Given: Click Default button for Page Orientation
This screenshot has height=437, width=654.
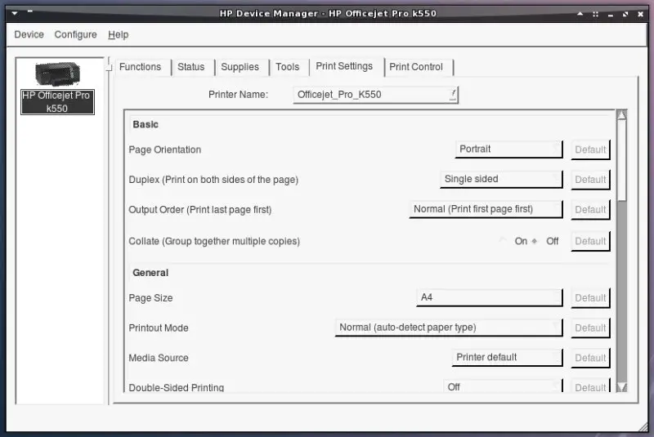Looking at the screenshot, I should 590,149.
